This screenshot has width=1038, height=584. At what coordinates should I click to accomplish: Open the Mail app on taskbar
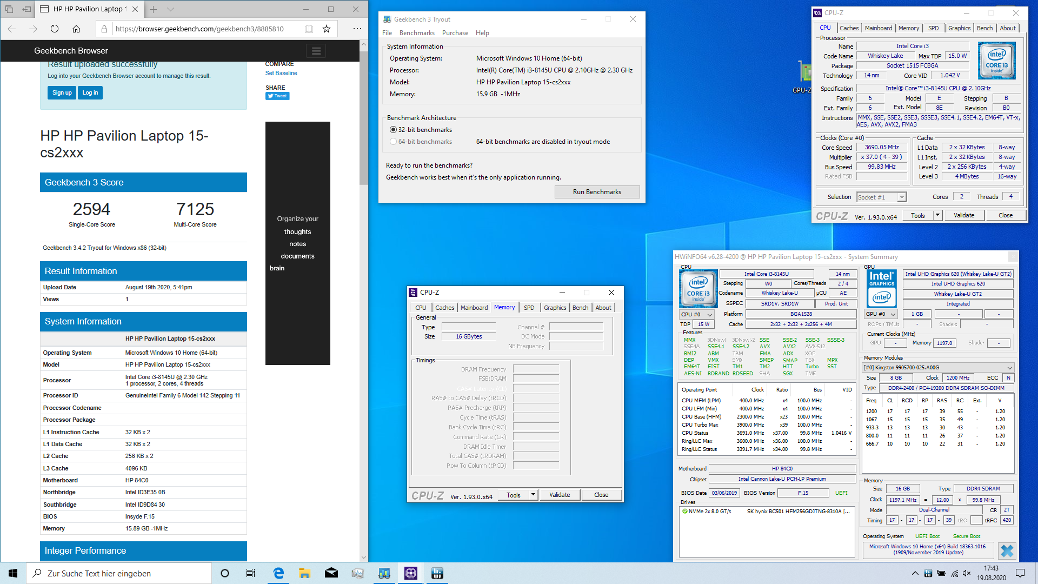click(331, 573)
